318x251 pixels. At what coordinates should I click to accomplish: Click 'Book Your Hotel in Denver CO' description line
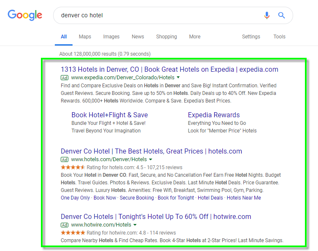171,175
